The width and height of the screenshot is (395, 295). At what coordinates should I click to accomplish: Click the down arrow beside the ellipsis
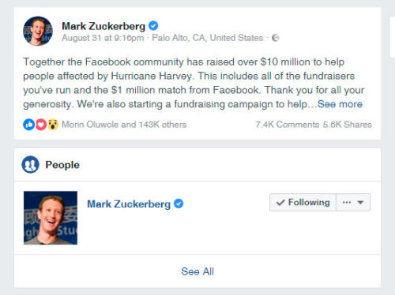click(x=360, y=203)
